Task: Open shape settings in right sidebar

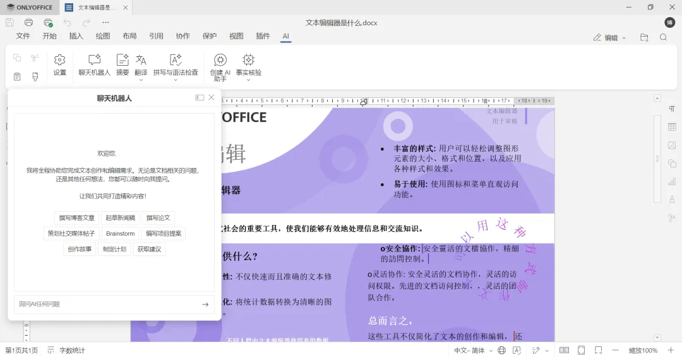Action: [672, 163]
